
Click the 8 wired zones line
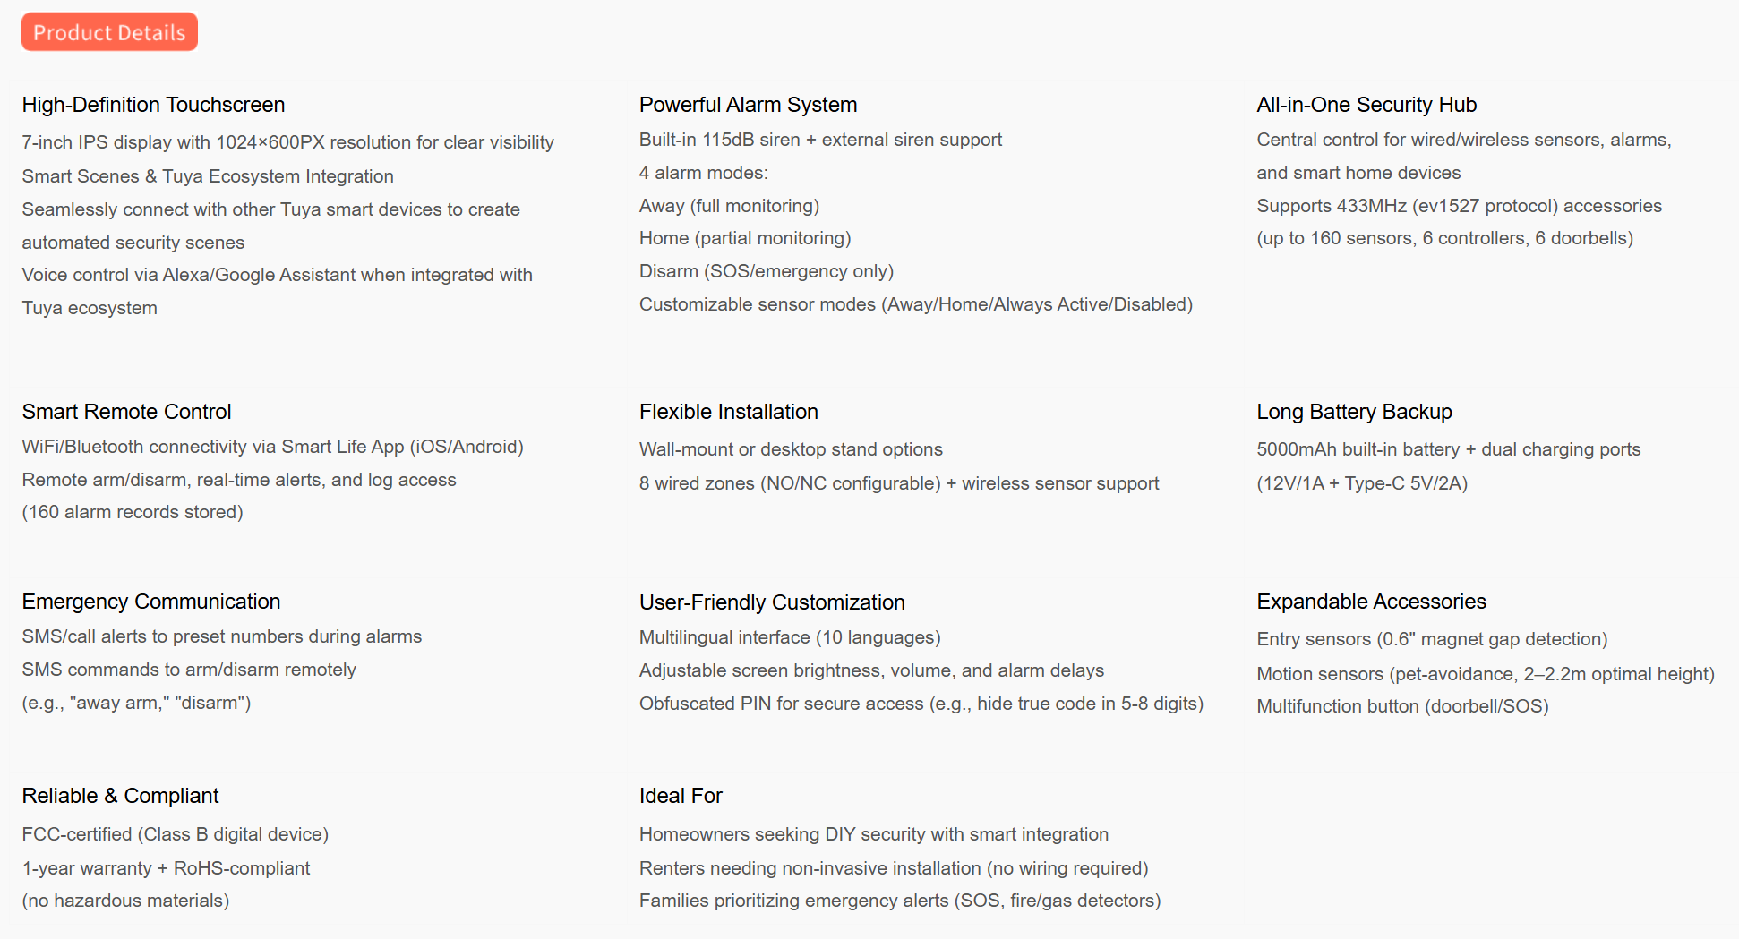pyautogui.click(x=898, y=483)
